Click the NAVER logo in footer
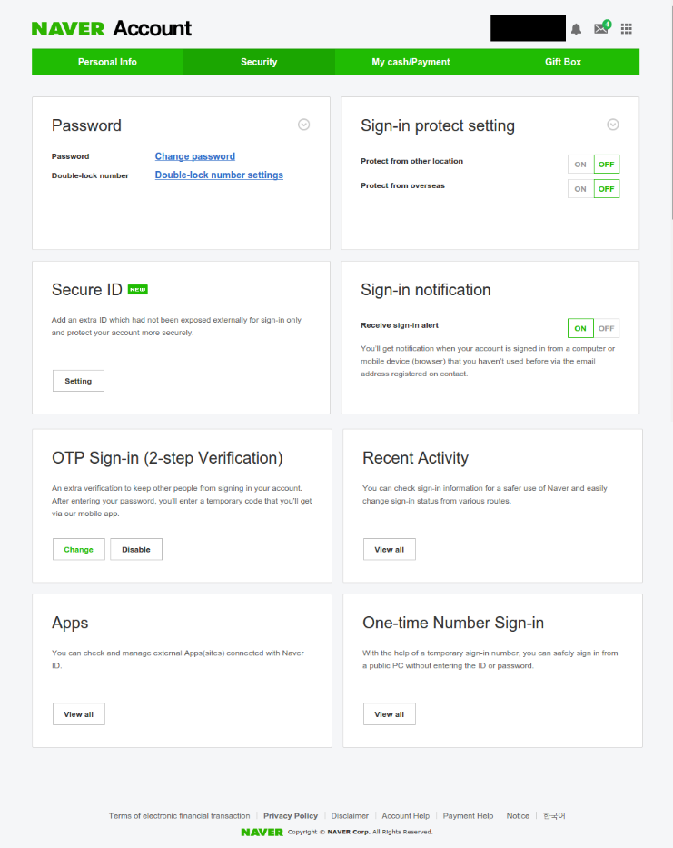This screenshot has width=673, height=848. [x=262, y=832]
